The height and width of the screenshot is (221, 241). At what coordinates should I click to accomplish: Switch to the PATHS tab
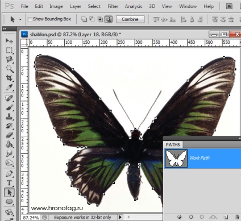[173, 145]
